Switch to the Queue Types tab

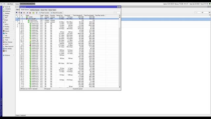(x=52, y=10)
